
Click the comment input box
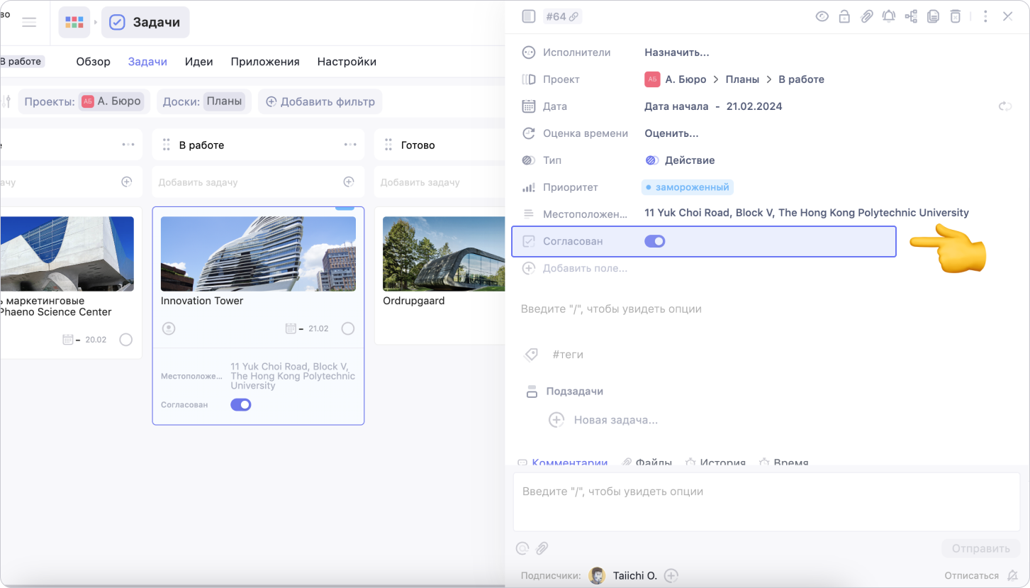coord(766,501)
